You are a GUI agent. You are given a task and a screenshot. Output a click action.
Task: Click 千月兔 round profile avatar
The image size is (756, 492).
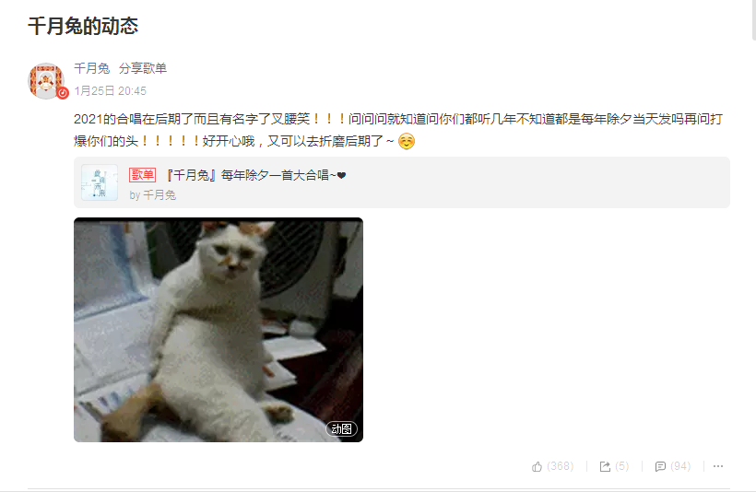point(46,80)
